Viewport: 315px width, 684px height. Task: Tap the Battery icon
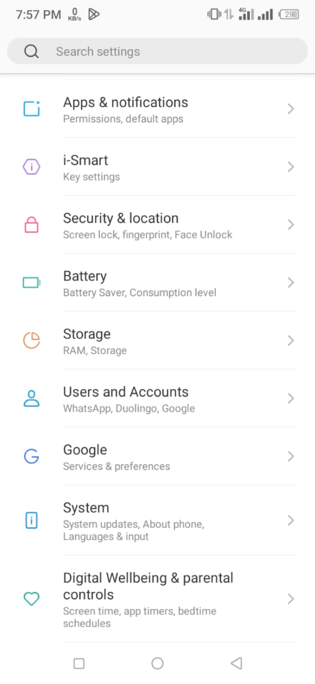pos(31,283)
